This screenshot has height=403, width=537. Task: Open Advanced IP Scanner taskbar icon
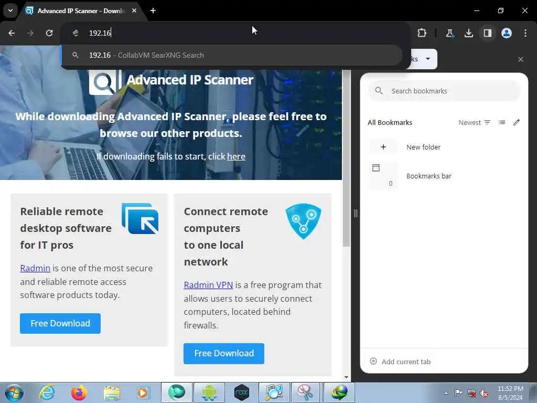[x=274, y=393]
